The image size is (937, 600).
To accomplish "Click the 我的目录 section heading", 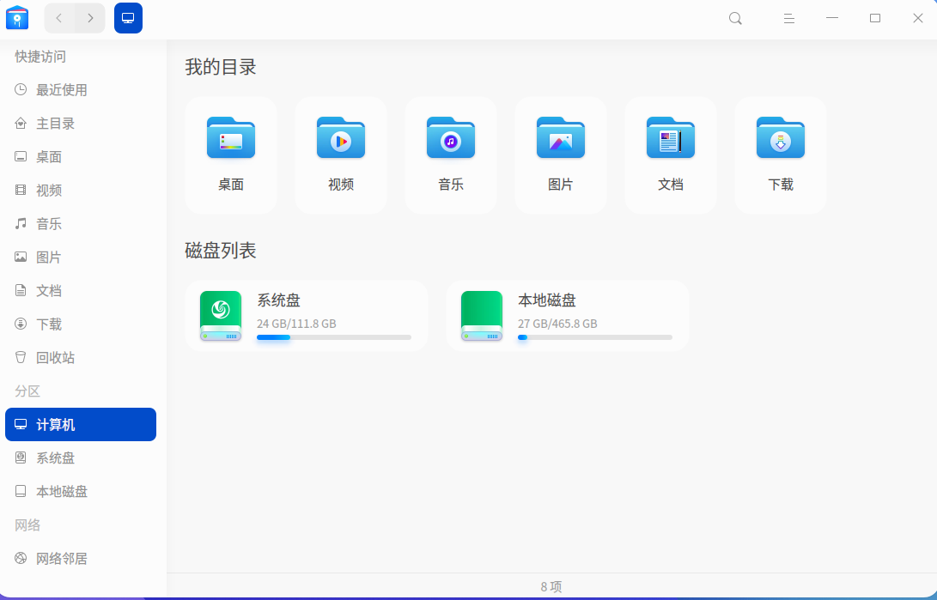I will tap(221, 67).
